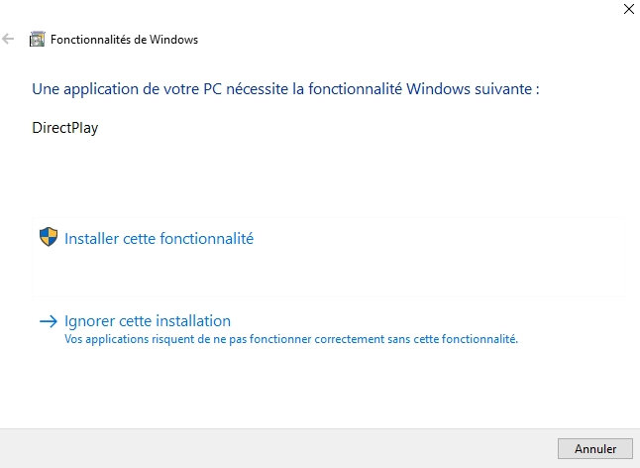
Task: Click the Windows Features title icon
Action: [38, 40]
